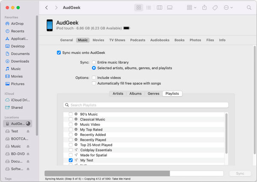Switch to the Audiobooks tab
The image size is (257, 182).
(160, 40)
